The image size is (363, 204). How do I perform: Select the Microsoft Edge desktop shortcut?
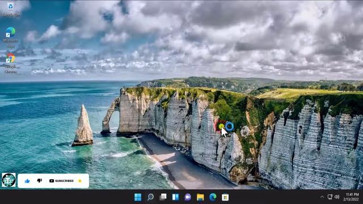(10, 37)
